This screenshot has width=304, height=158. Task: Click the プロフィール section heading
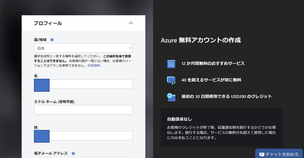[x=48, y=23]
